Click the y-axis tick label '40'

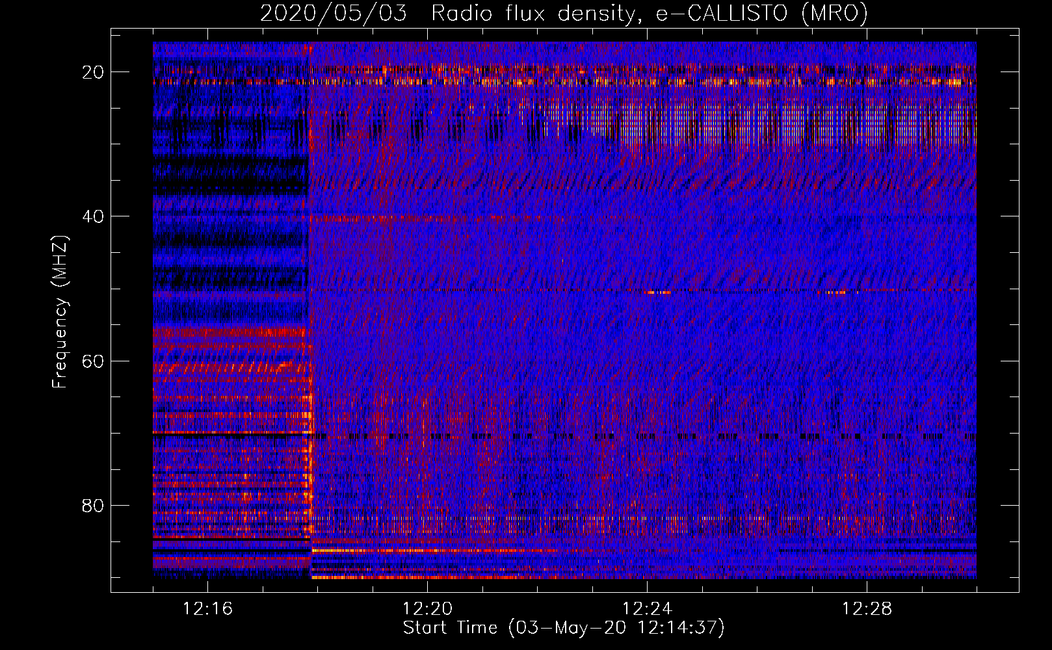[x=94, y=216]
